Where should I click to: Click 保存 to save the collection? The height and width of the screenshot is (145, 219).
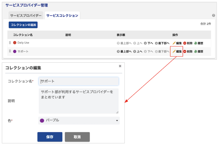pyautogui.click(x=50, y=137)
